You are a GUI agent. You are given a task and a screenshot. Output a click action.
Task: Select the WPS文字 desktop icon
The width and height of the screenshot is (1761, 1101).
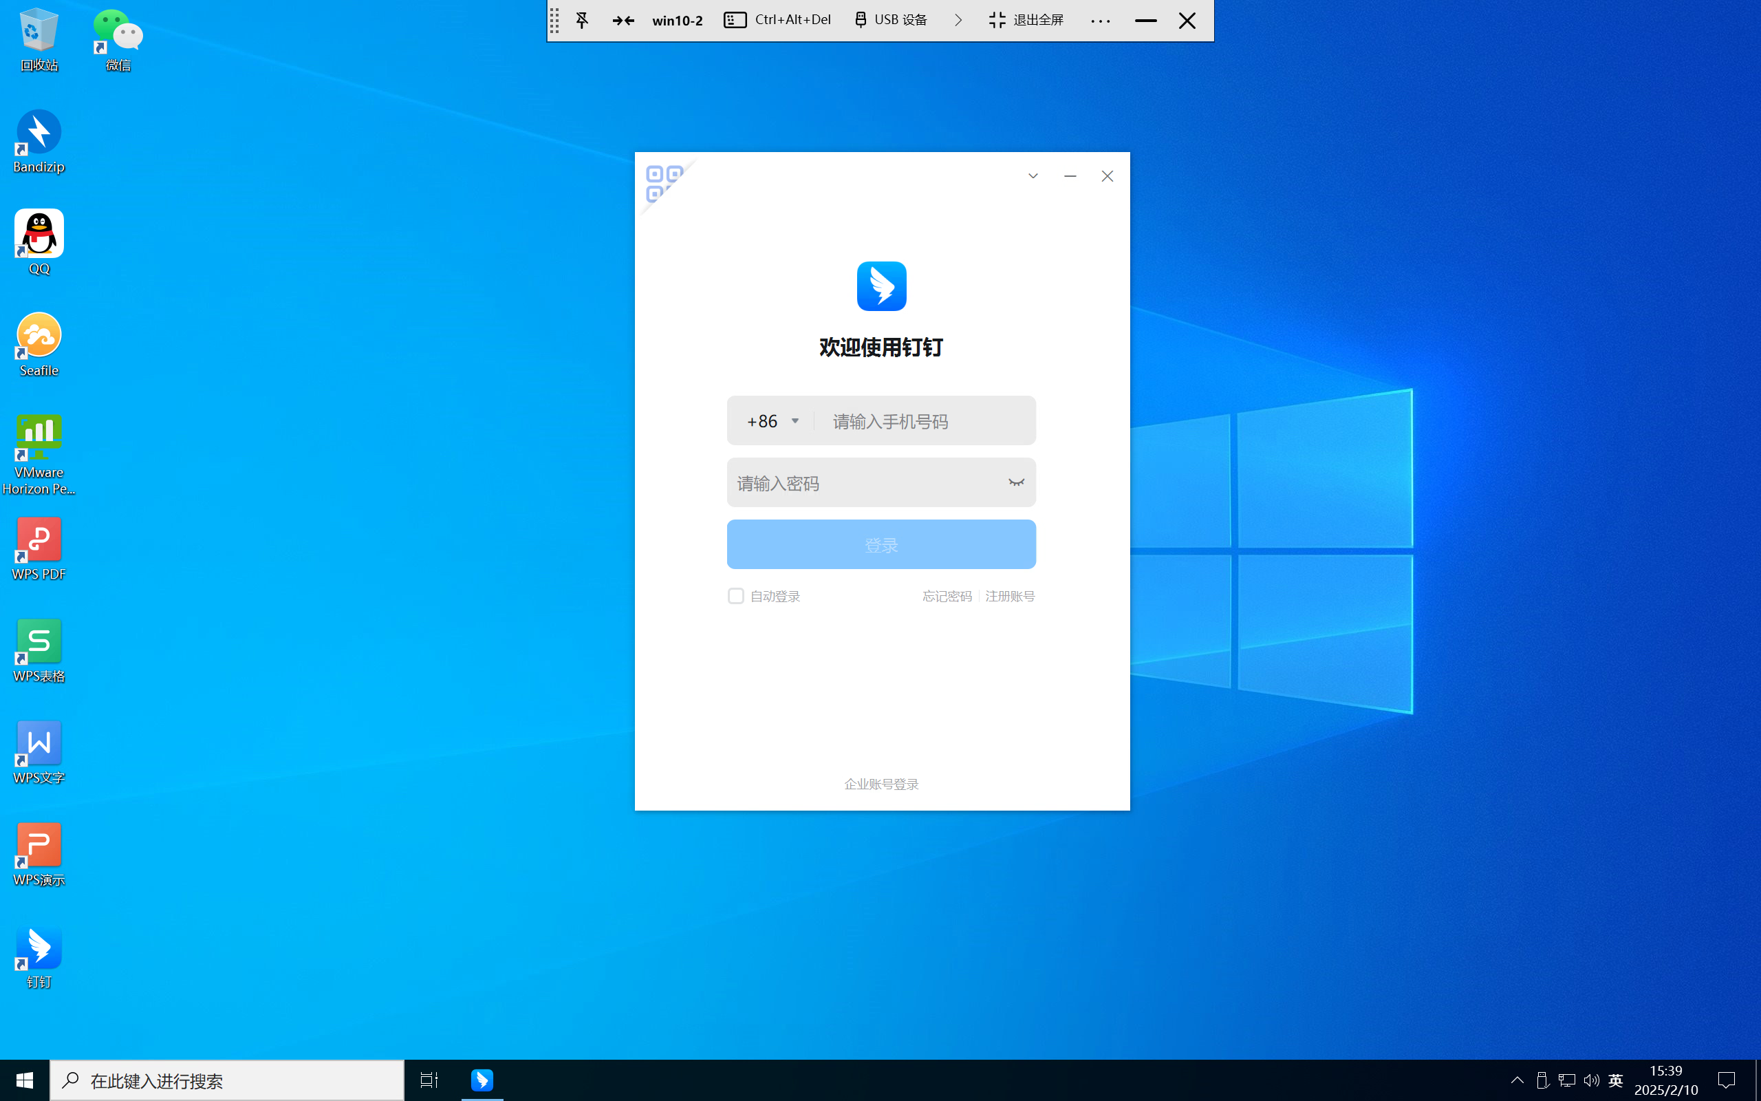pos(39,752)
